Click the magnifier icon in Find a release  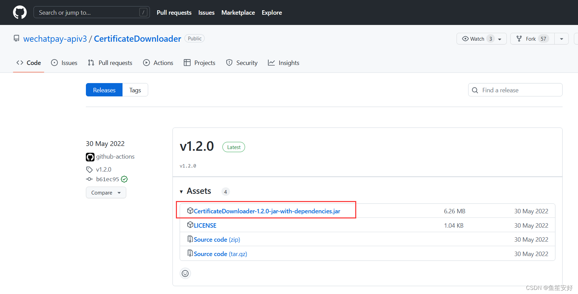pos(475,90)
